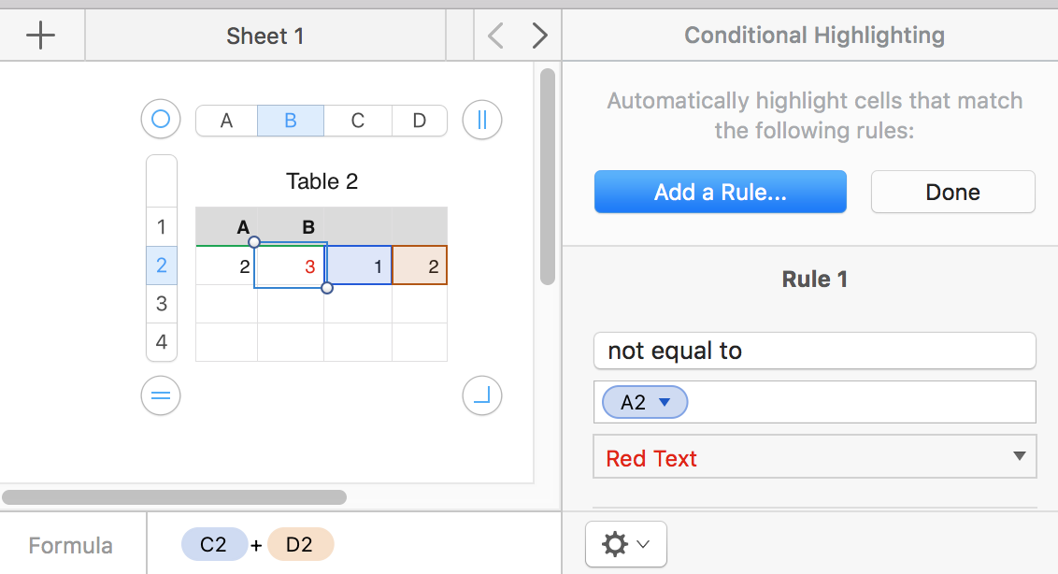The height and width of the screenshot is (574, 1058).
Task: Click the table resize corner handle icon
Action: [481, 395]
